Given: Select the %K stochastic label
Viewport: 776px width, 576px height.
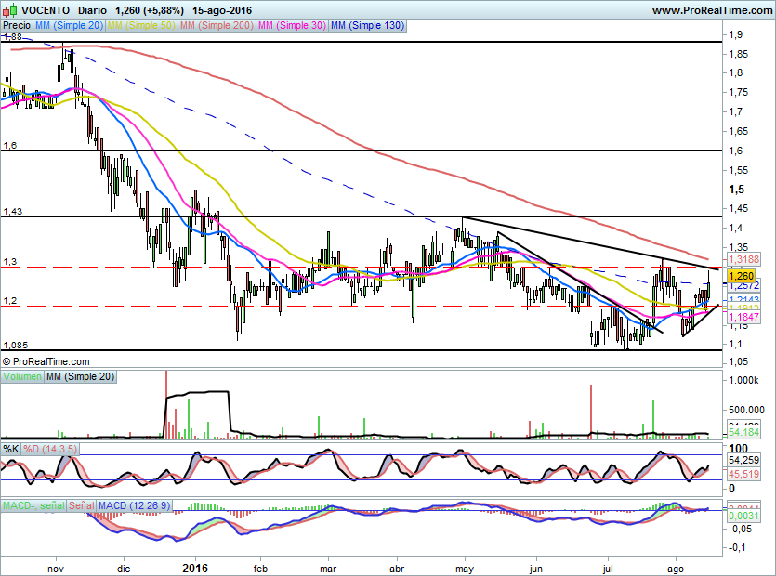Looking at the screenshot, I should (x=11, y=449).
